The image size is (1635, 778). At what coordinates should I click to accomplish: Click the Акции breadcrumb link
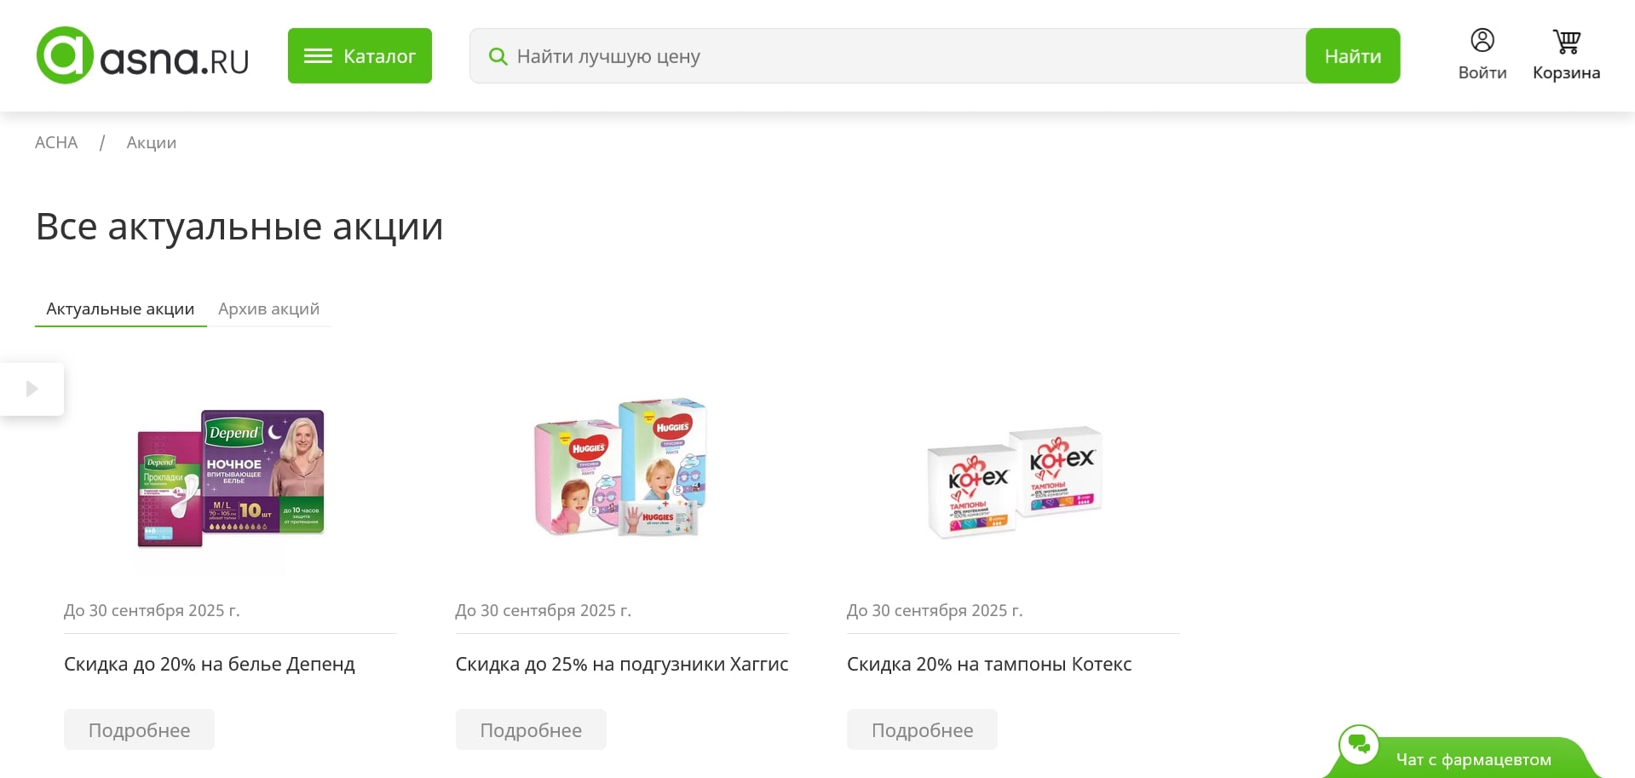coord(152,142)
